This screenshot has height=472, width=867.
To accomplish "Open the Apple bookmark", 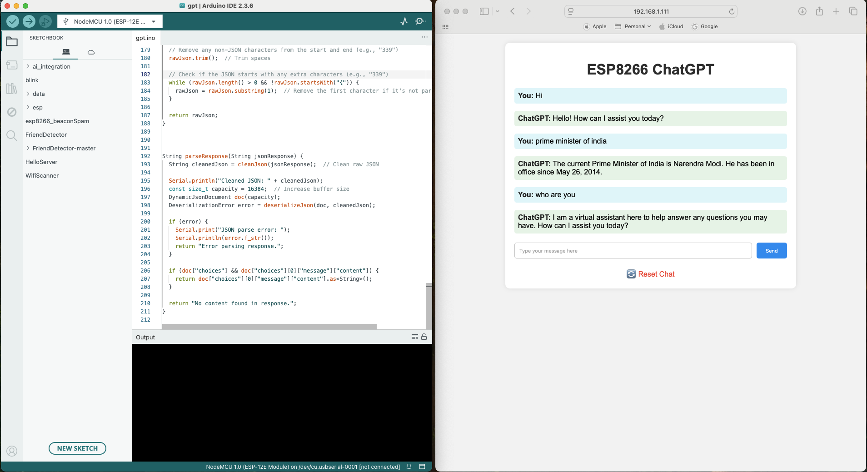I will pos(595,26).
